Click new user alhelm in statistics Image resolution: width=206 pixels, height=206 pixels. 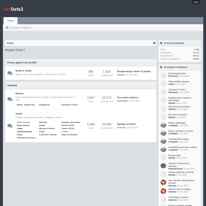point(196,59)
